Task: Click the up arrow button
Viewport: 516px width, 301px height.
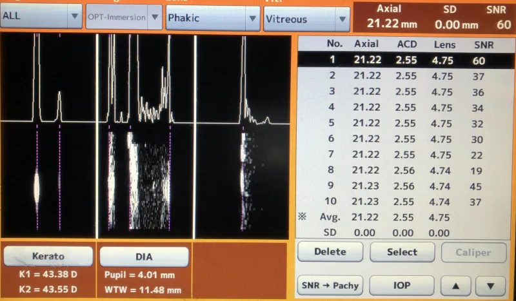Action: click(x=455, y=286)
